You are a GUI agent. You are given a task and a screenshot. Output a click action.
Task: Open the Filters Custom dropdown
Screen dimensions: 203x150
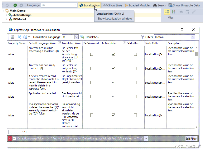193,37
